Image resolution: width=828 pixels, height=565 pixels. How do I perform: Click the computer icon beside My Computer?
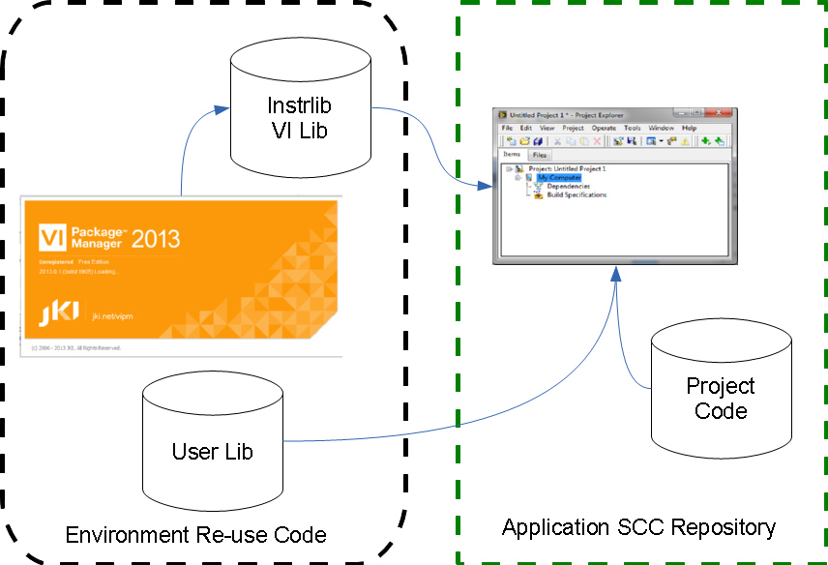(x=528, y=177)
